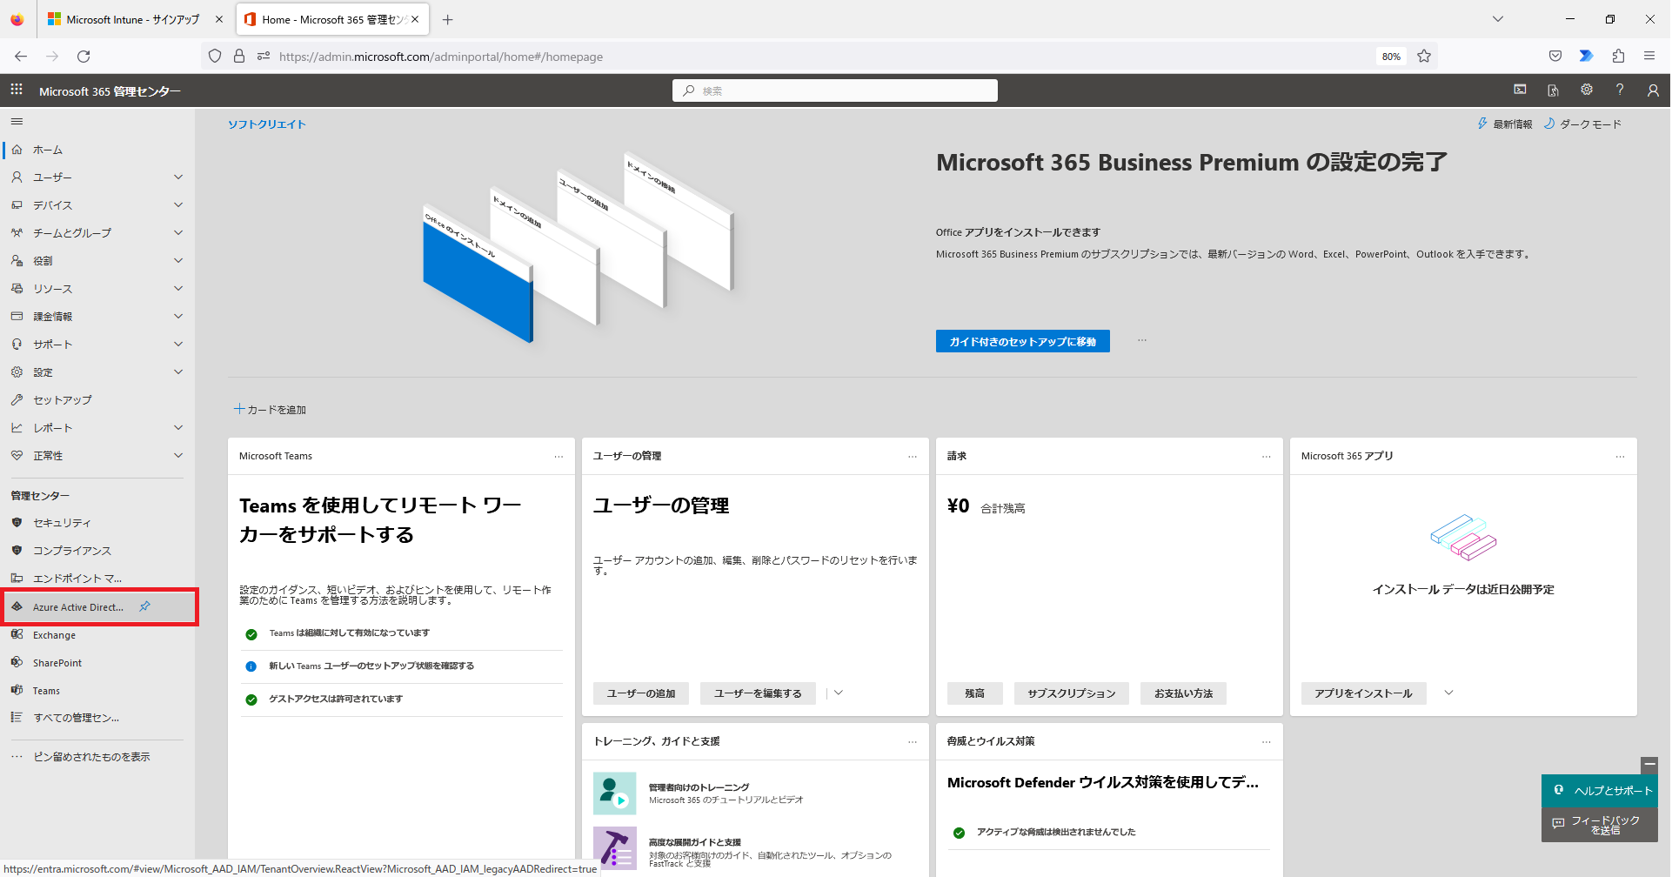Open Firefox application menu
This screenshot has width=1672, height=877.
[x=1649, y=57]
